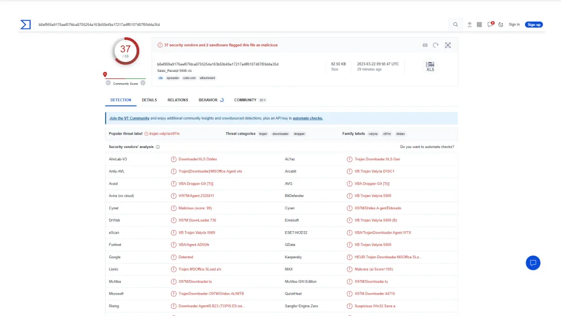This screenshot has height=316, width=561.
Task: Click the downloader threat category chip
Action: click(x=281, y=134)
